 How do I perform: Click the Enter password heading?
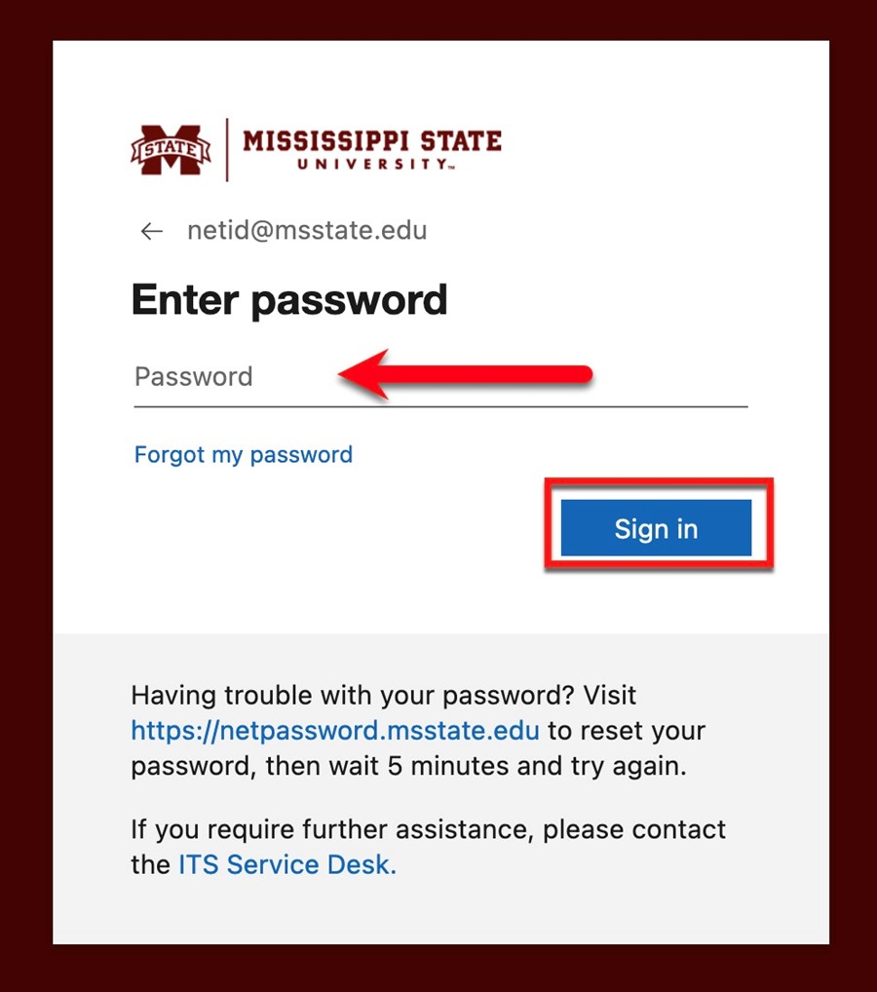289,300
